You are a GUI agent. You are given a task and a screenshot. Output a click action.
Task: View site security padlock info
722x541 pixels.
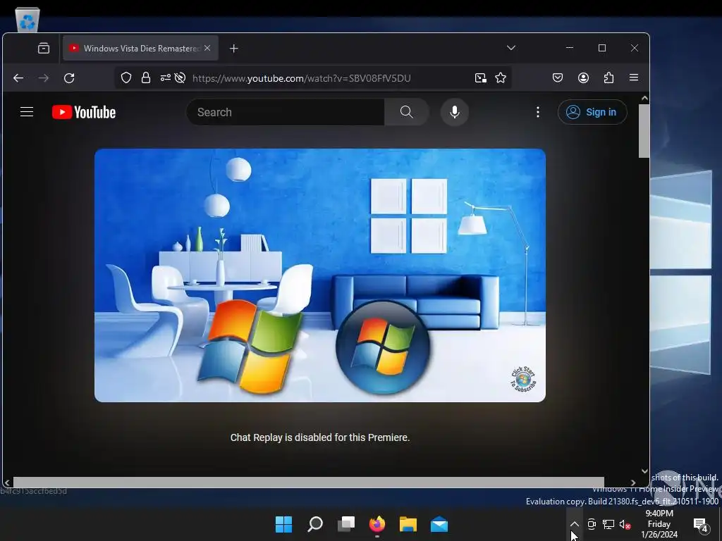(146, 78)
